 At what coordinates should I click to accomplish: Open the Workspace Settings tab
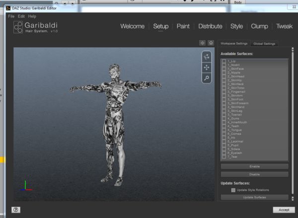point(234,44)
